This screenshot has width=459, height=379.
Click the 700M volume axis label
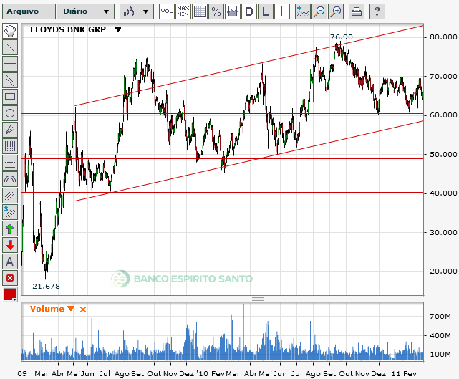click(x=440, y=317)
